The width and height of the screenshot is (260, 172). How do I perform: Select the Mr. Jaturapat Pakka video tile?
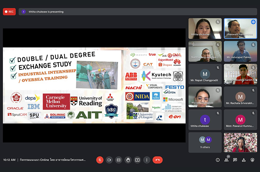point(240,51)
